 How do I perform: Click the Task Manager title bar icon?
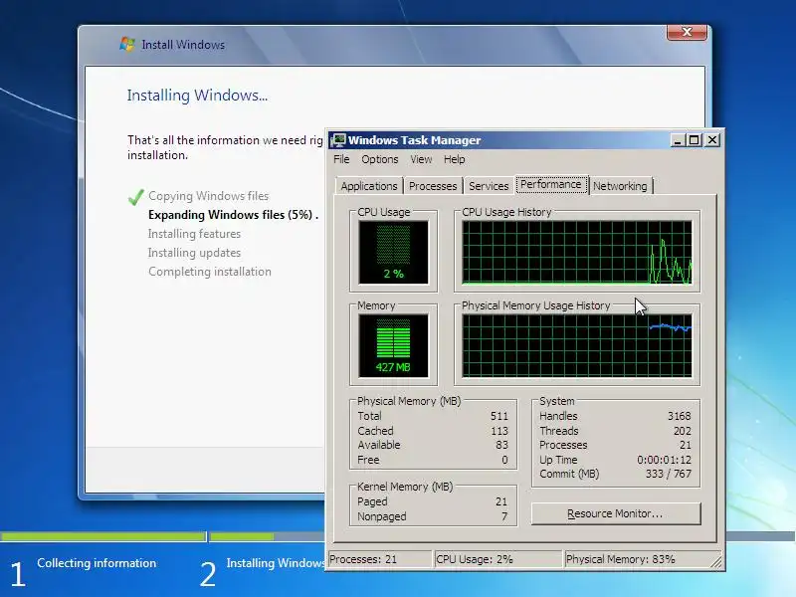pos(337,140)
